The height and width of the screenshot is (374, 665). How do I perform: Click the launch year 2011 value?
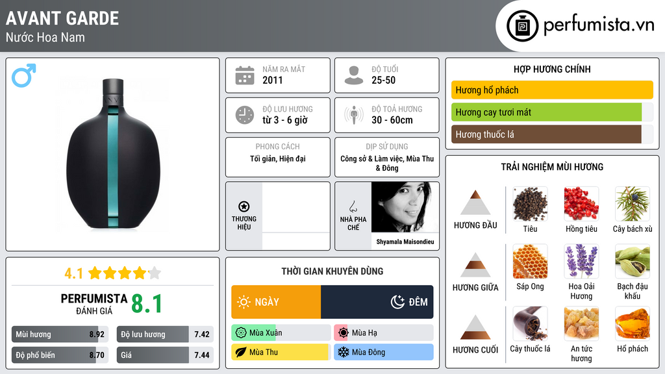click(x=272, y=80)
